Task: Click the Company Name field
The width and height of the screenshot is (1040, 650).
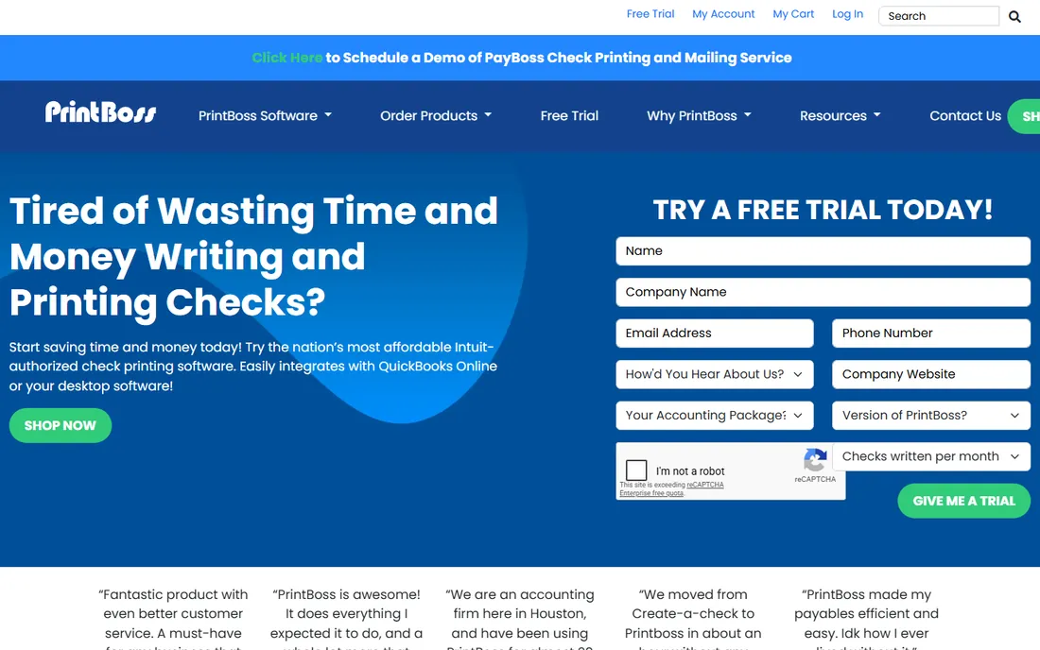Action: (x=823, y=292)
